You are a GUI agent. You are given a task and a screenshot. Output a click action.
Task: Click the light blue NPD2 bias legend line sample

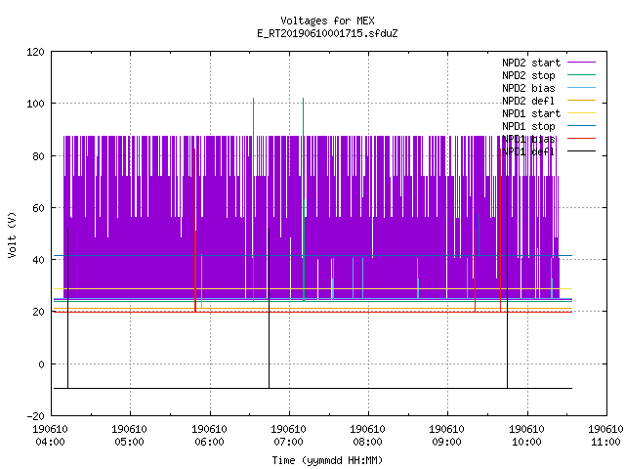[x=581, y=88]
